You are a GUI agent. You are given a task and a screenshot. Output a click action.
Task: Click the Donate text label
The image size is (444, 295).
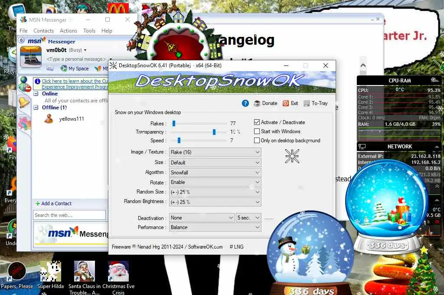(270, 103)
